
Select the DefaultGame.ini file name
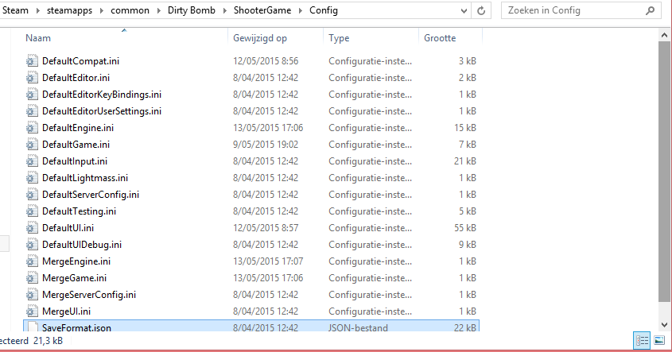pos(75,145)
